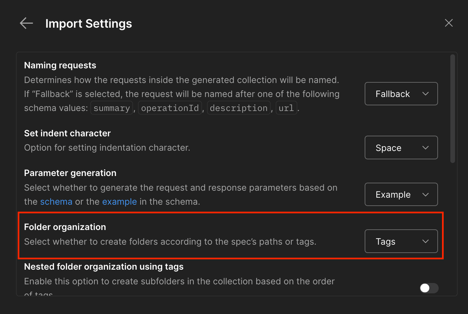Click the chevron on the Tags dropdown
The image size is (468, 314).
(426, 241)
